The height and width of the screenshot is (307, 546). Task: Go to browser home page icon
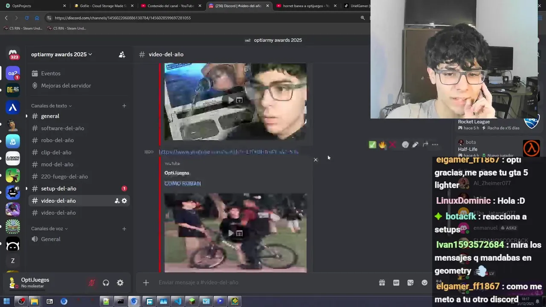point(37,18)
